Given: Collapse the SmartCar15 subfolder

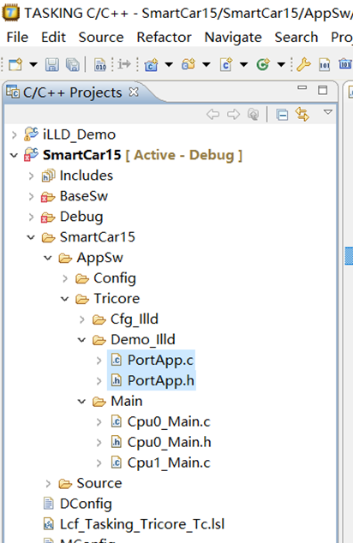Looking at the screenshot, I should (x=31, y=237).
